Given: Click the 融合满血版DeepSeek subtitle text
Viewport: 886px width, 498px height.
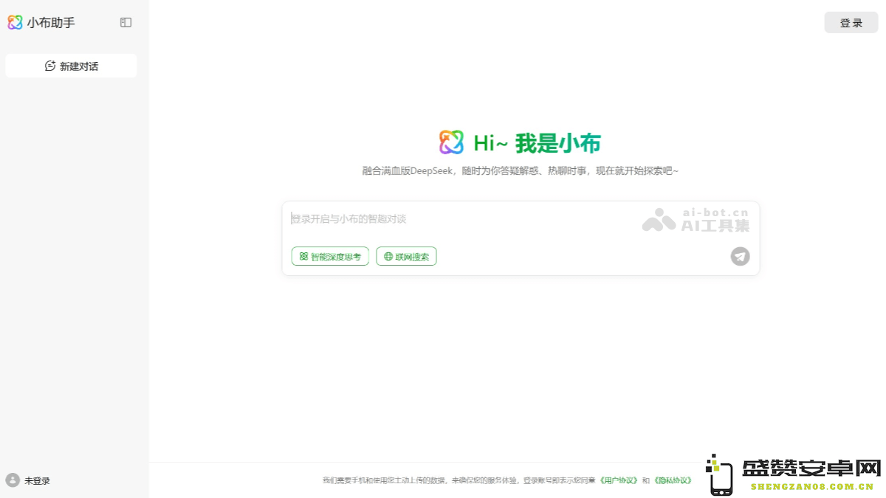Looking at the screenshot, I should coord(520,170).
